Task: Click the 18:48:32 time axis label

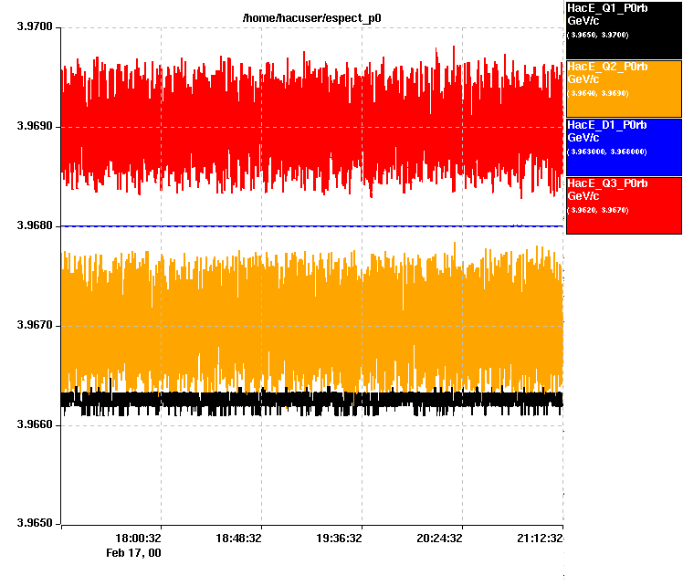Action: click(237, 539)
